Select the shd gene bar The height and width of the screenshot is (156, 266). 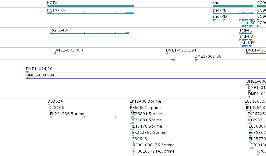click(x=233, y=6)
